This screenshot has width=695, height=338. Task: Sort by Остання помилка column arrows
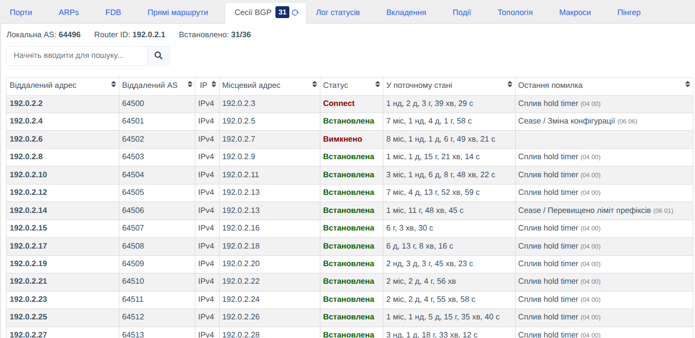pyautogui.click(x=688, y=85)
